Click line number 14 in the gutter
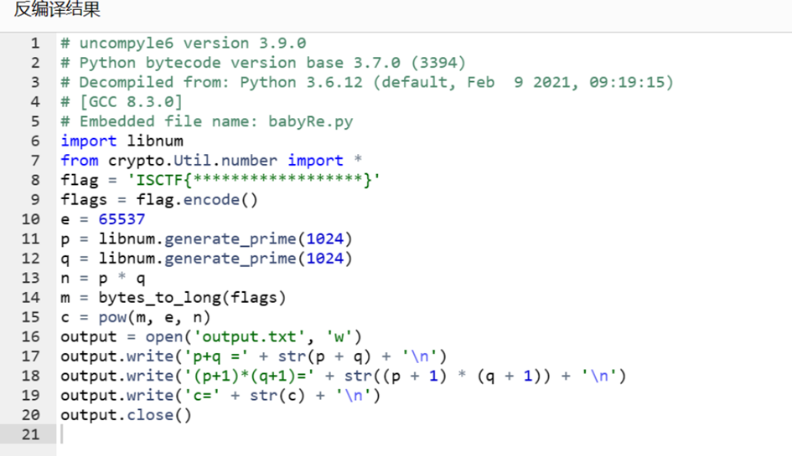792x456 pixels. (x=30, y=298)
